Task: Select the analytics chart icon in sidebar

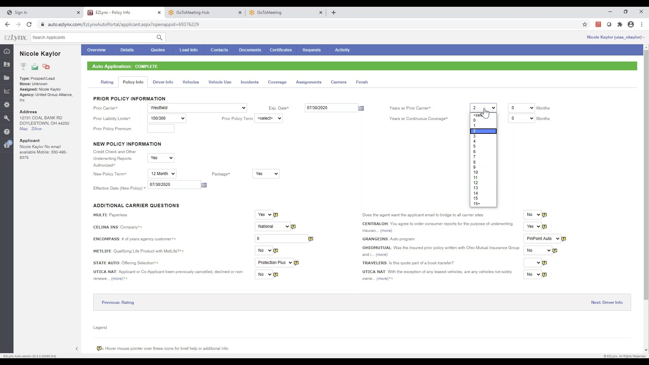Action: (x=7, y=91)
